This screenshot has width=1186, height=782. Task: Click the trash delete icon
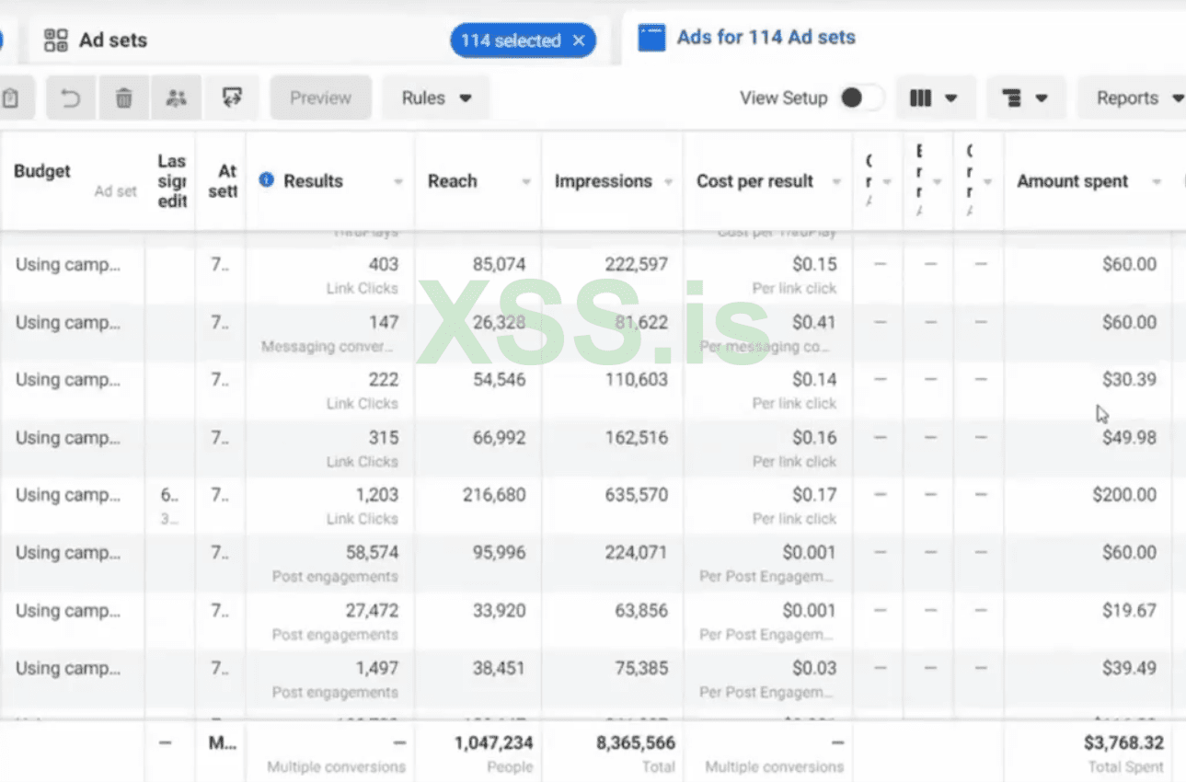pos(123,98)
